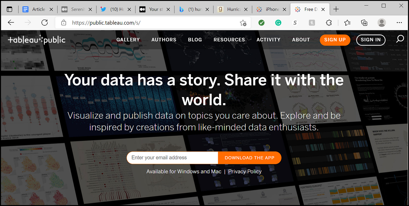The width and height of the screenshot is (409, 206).
Task: Open the RESOURCES navigation item
Action: (x=229, y=40)
